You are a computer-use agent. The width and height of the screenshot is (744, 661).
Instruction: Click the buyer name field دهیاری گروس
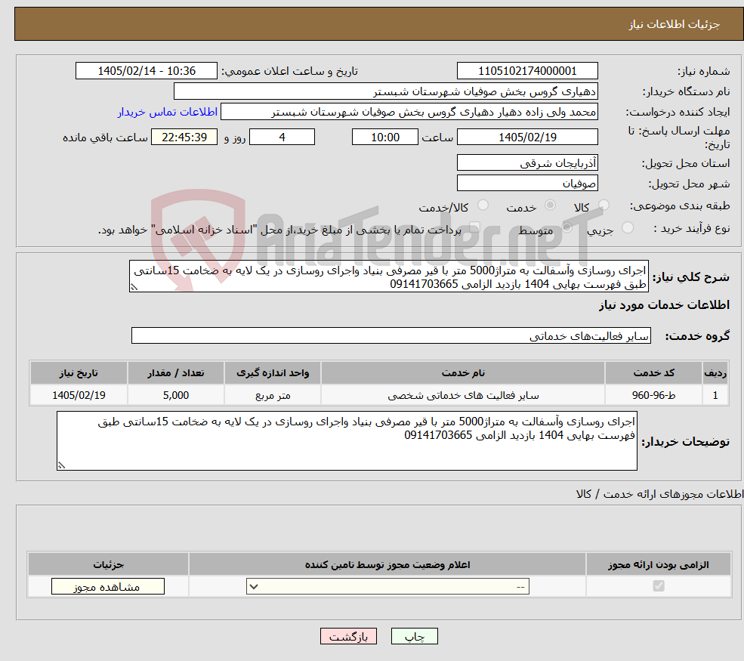click(386, 91)
